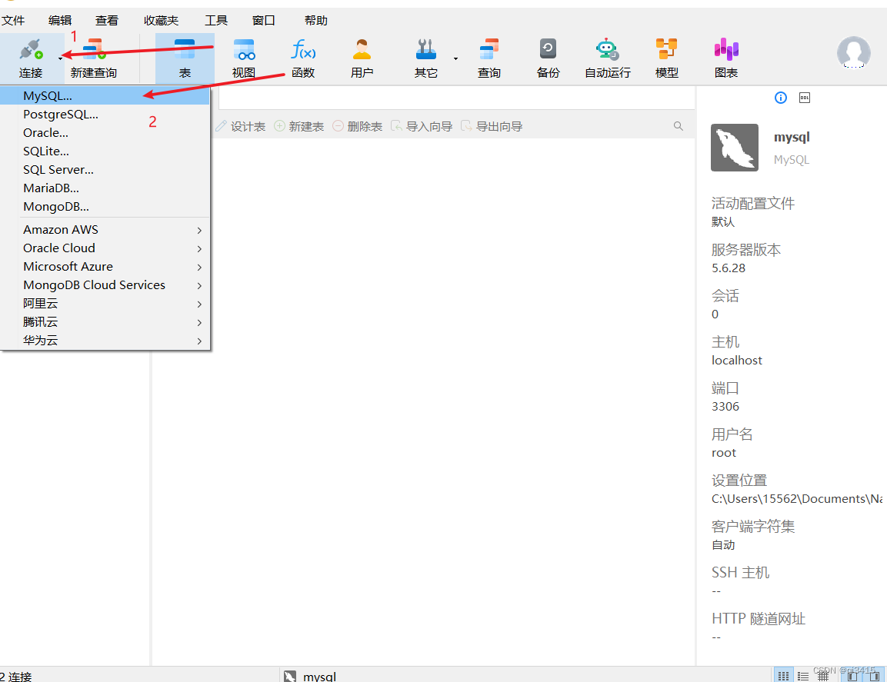This screenshot has height=682, width=887.
Task: Expand the 华为云 submenu
Action: [x=105, y=341]
